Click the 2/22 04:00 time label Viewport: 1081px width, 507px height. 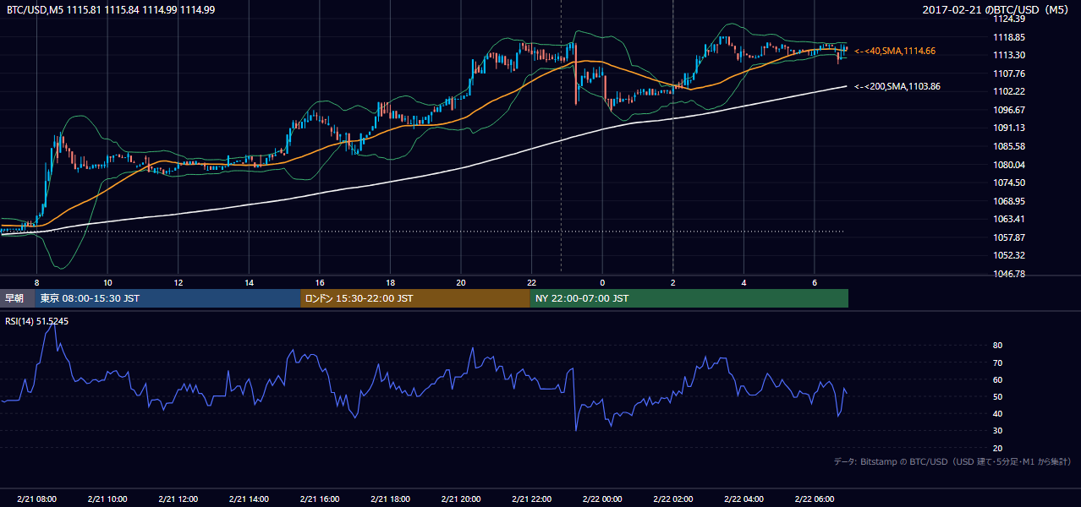click(x=743, y=499)
